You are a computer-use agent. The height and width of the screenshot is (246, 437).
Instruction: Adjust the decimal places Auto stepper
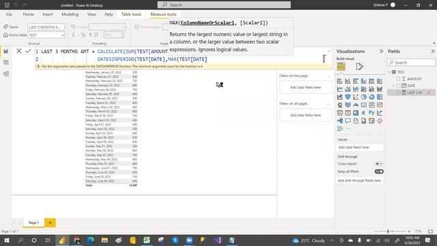[114, 35]
